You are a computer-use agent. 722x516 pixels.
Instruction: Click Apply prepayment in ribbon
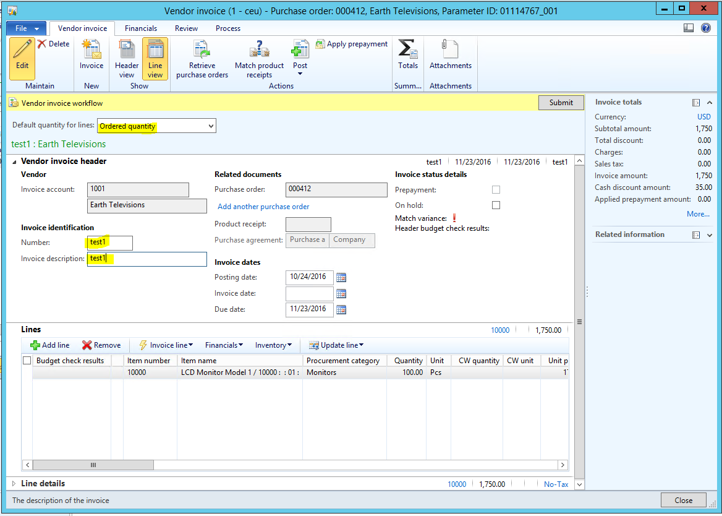click(352, 44)
